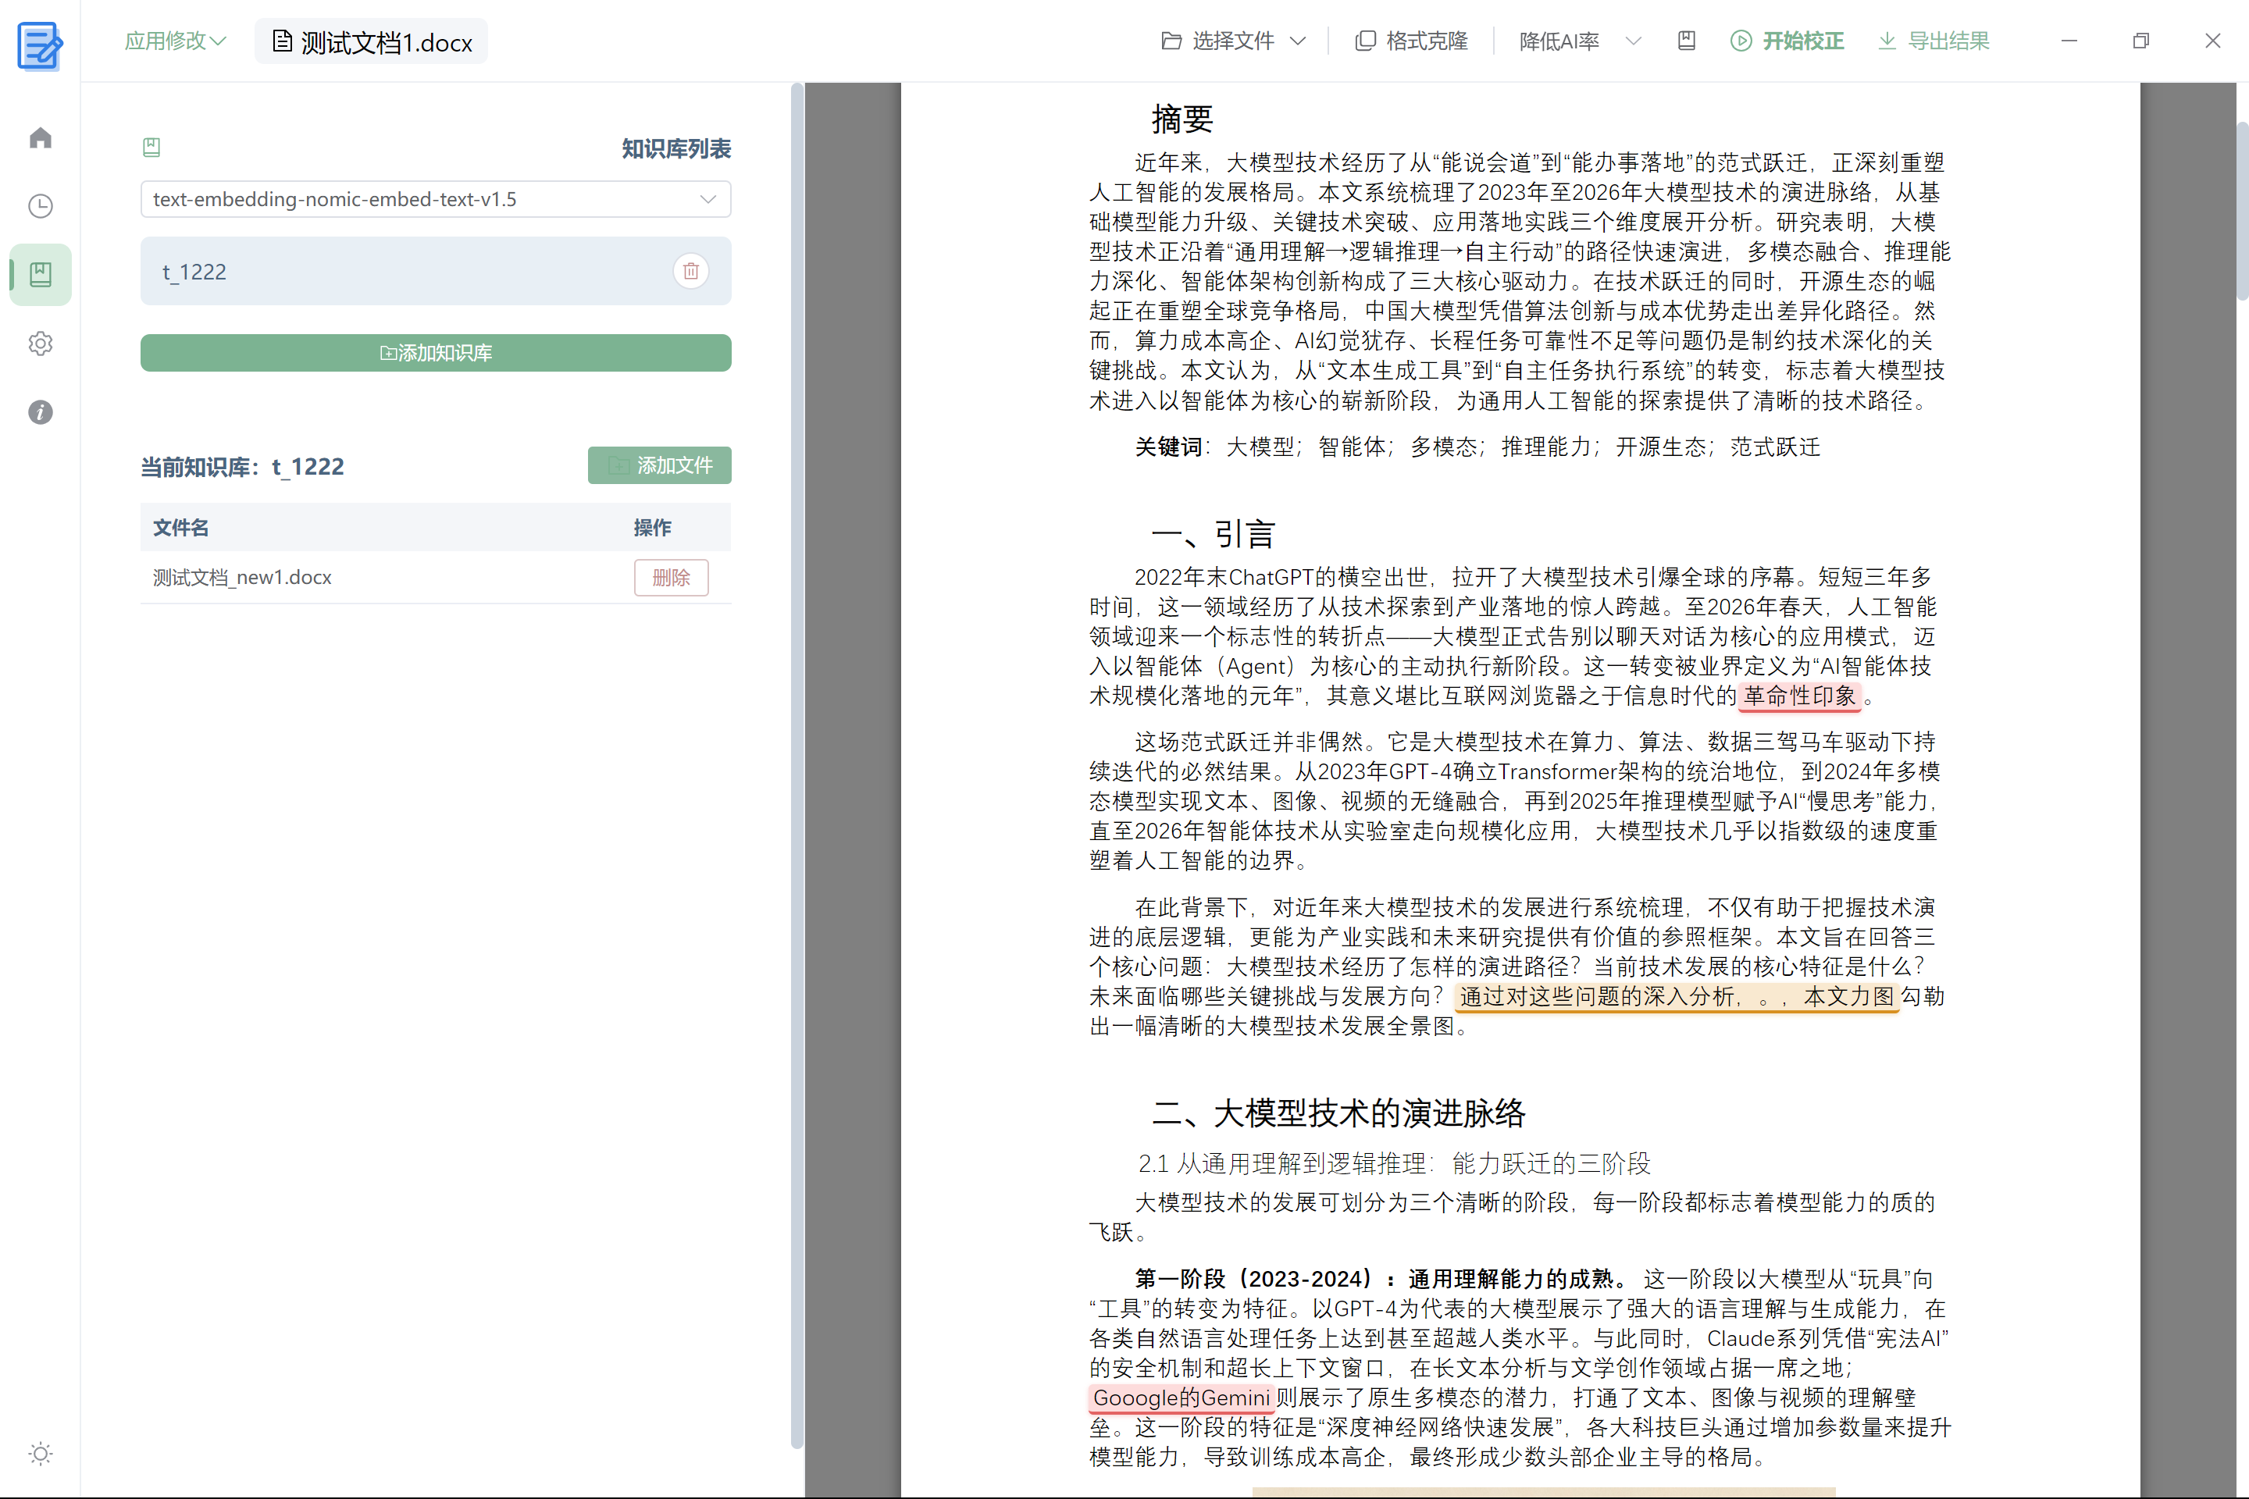Open the 应用修改 dropdown
Screen dimensions: 2249x1499
point(175,41)
